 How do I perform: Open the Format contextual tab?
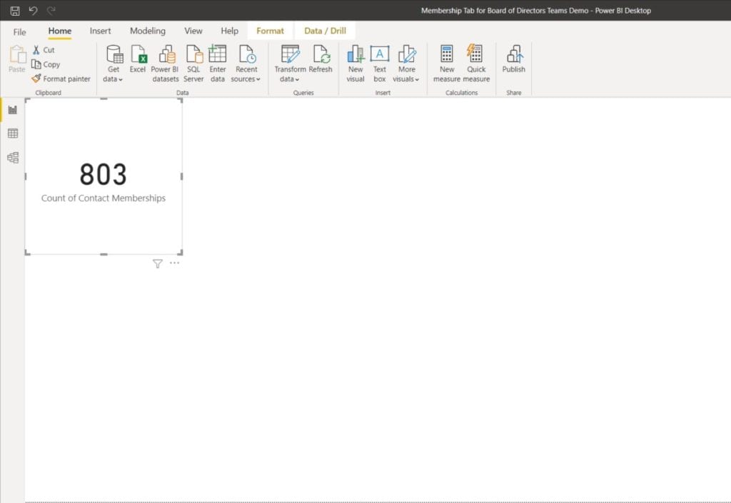point(270,31)
